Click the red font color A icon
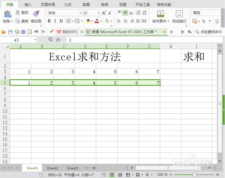The image size is (225, 178). [97, 21]
